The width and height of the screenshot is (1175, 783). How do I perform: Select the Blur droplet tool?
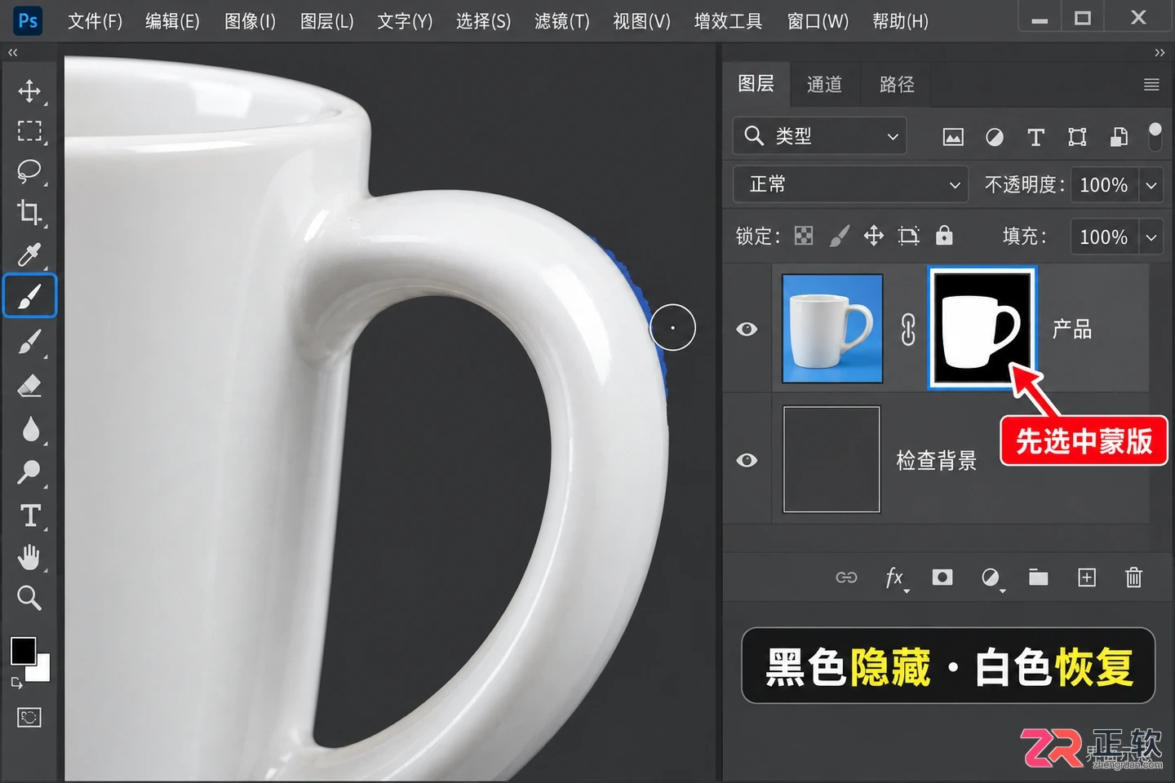(x=30, y=429)
